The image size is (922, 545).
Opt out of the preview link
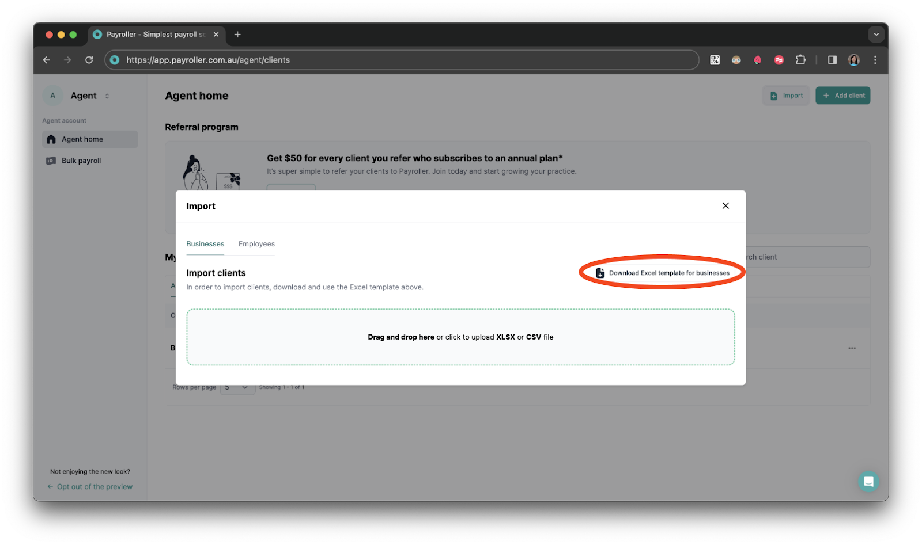[x=90, y=487]
